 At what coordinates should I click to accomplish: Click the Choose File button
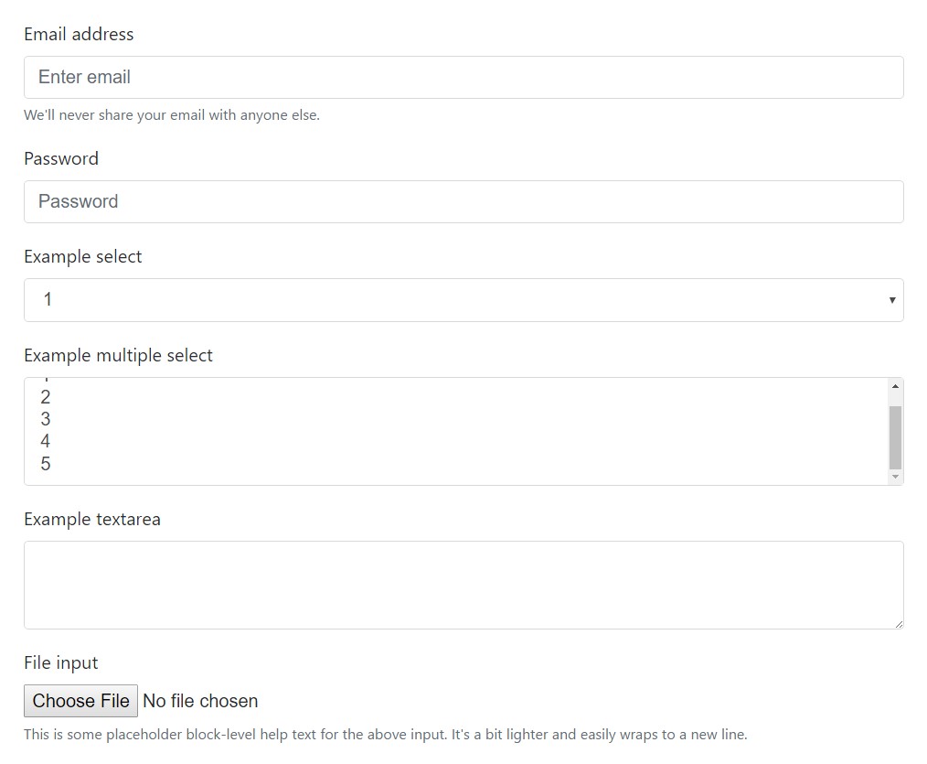(x=80, y=701)
